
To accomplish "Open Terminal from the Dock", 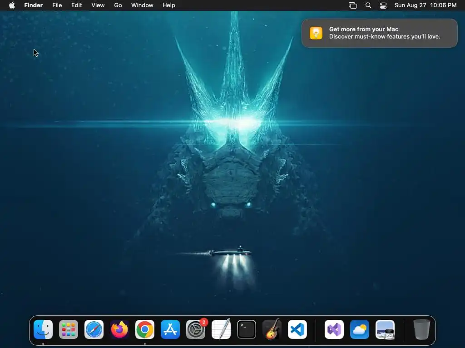I will tap(247, 329).
